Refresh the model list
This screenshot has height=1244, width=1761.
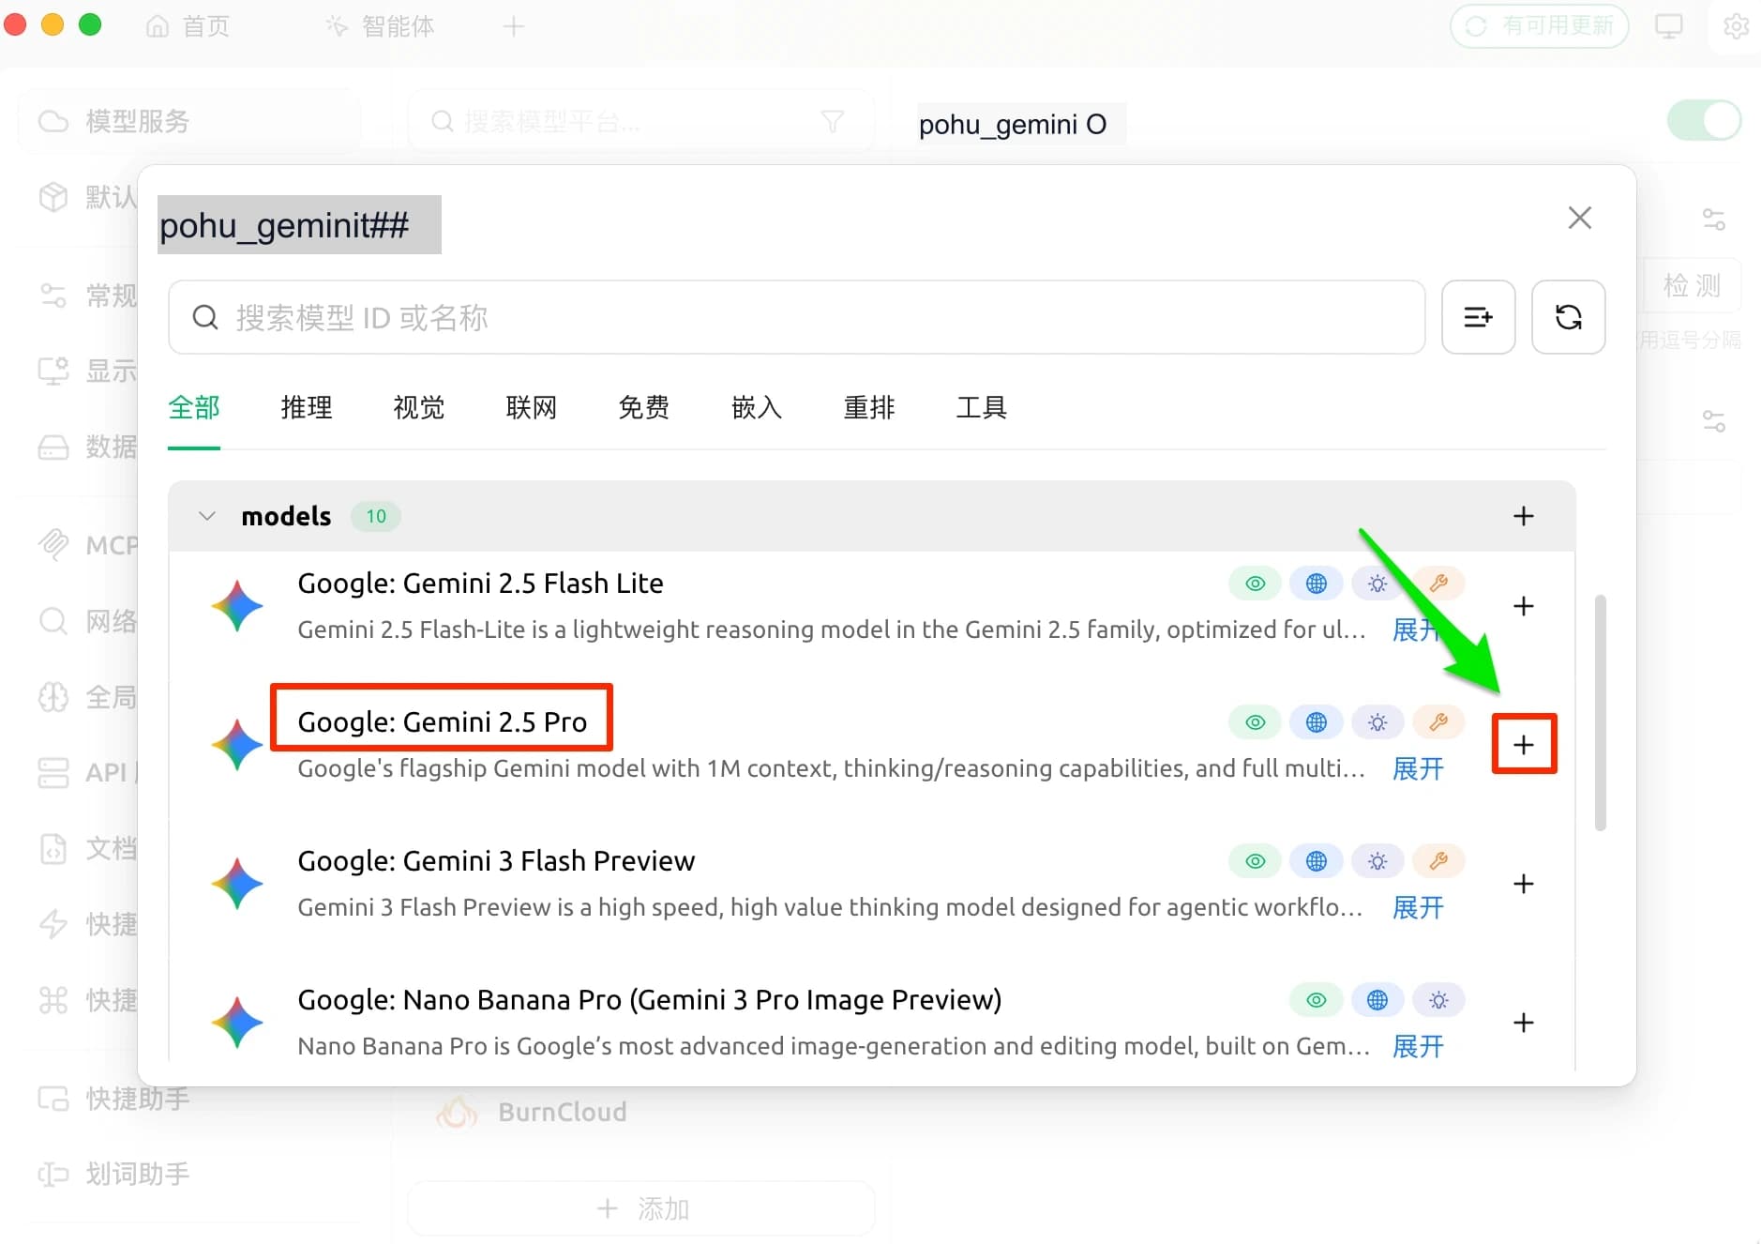[1569, 317]
